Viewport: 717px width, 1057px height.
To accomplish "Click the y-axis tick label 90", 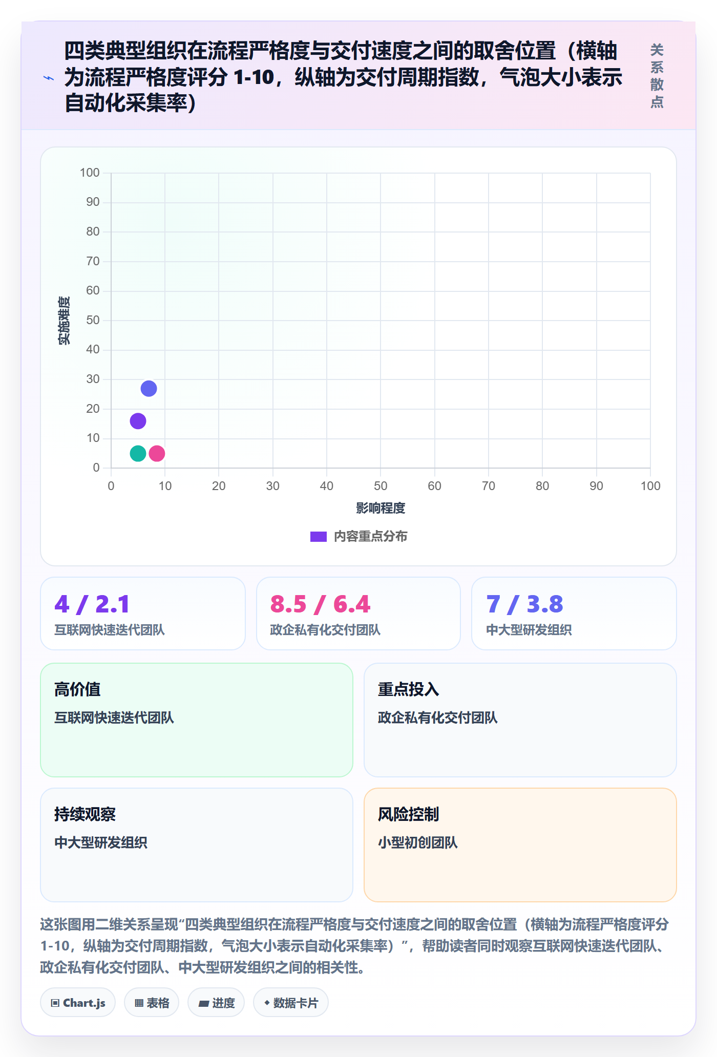I will (93, 202).
